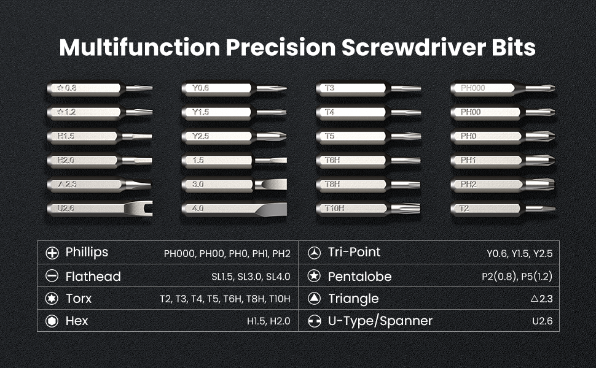596x368 pixels.
Task: Click the Pentalobe star icon
Action: (314, 276)
